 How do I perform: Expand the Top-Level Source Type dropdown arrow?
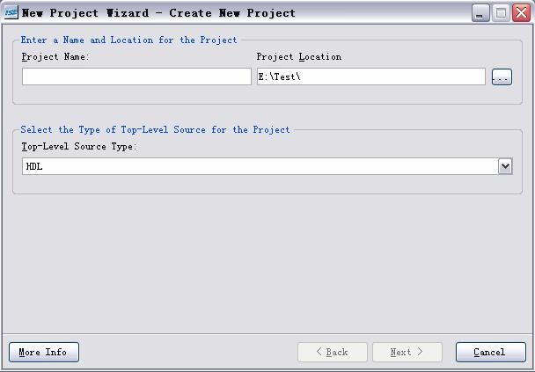point(505,166)
